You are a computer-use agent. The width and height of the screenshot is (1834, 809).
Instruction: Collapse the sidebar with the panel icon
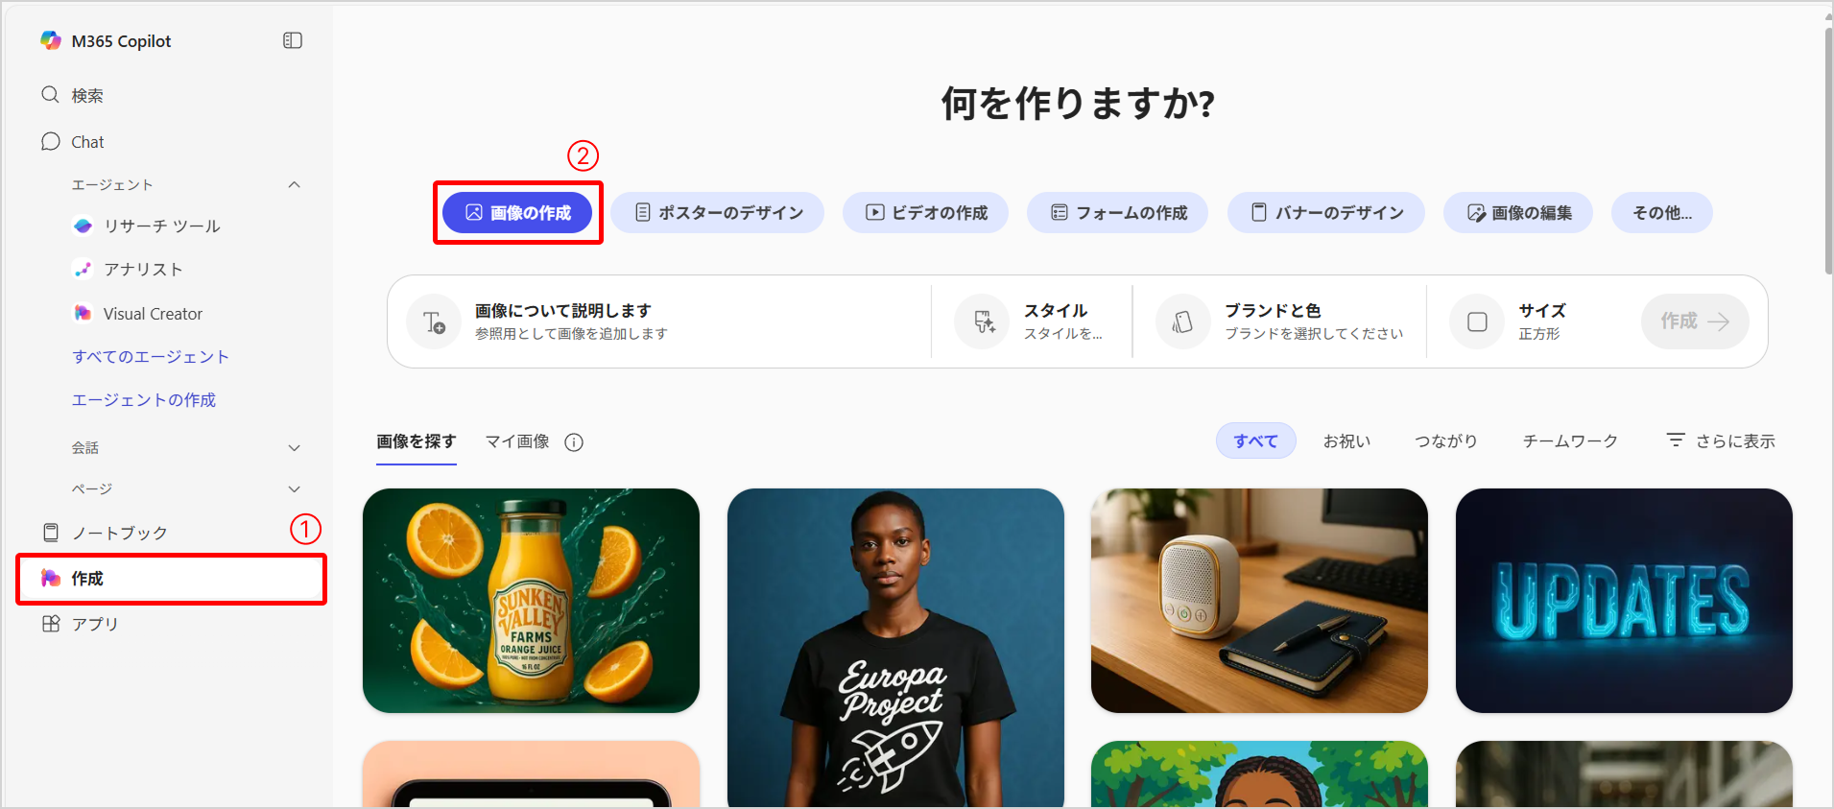pyautogui.click(x=293, y=40)
